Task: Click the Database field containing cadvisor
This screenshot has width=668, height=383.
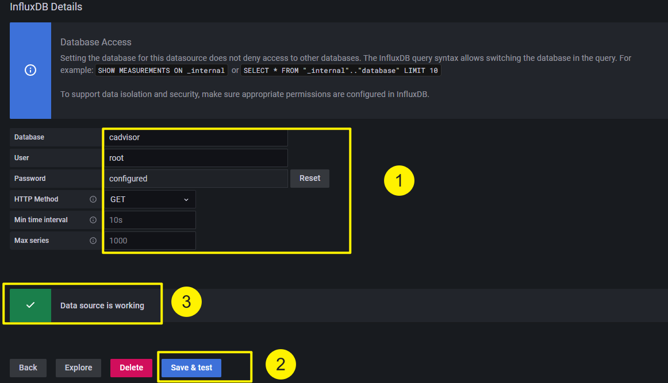Action: pos(195,137)
